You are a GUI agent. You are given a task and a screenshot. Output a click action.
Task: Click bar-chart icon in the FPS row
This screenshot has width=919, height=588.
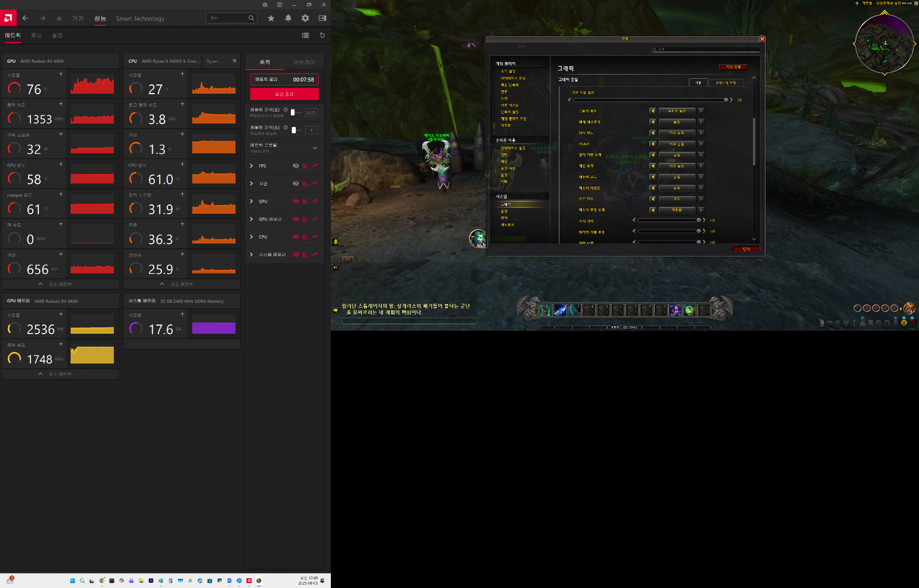point(305,166)
